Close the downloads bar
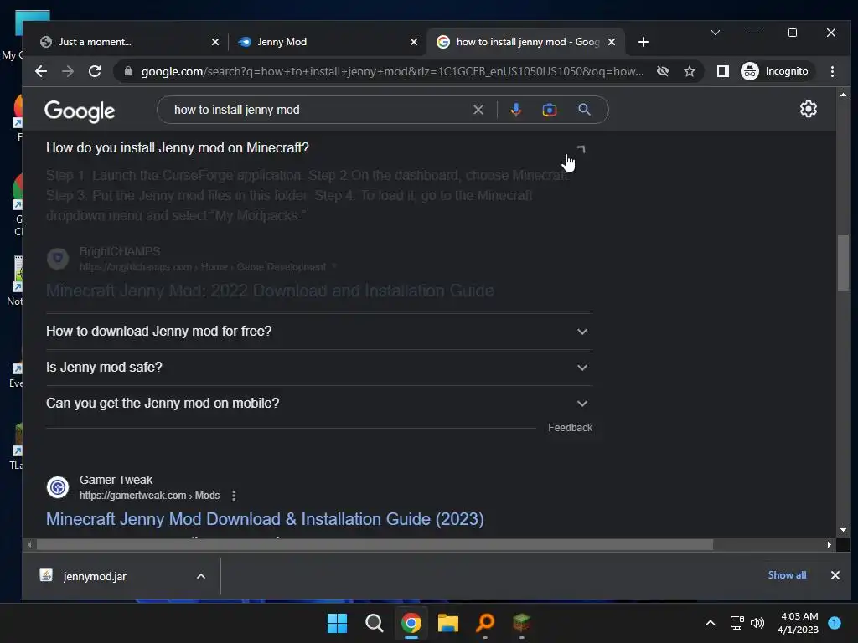Screen dimensions: 858x643 [x=835, y=575]
